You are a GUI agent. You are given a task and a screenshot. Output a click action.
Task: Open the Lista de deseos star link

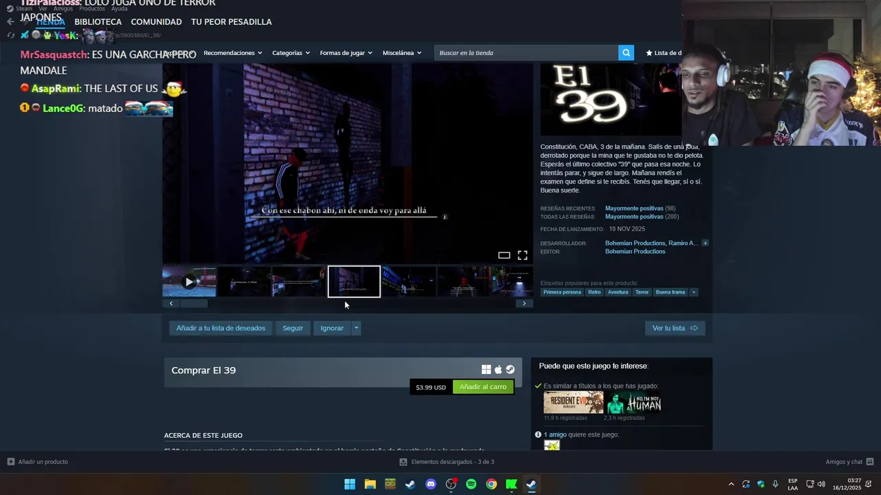[x=664, y=53]
